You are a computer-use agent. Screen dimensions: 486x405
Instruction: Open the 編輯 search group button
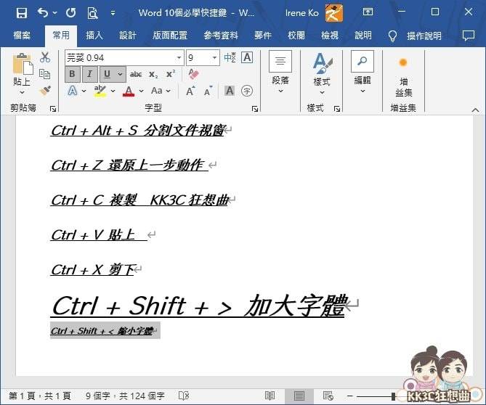[363, 72]
